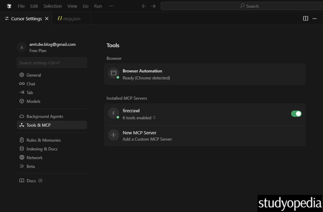Screen dimensions: 323x212
Task: Open the Beta settings section icon
Action: pos(22,166)
